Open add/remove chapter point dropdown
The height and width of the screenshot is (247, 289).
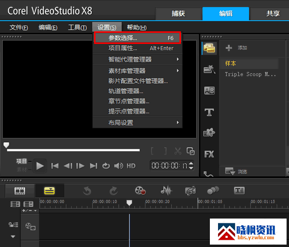[29, 210]
